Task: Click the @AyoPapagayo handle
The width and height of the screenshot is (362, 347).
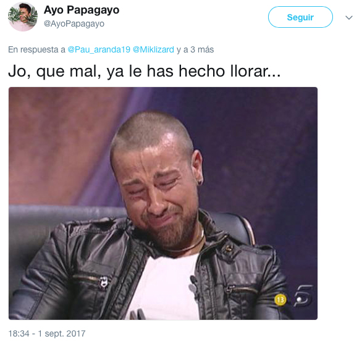Action: 74,23
